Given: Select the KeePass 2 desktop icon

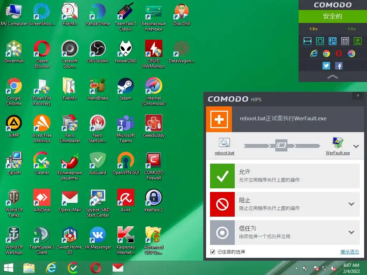Looking at the screenshot, I should 153,201.
